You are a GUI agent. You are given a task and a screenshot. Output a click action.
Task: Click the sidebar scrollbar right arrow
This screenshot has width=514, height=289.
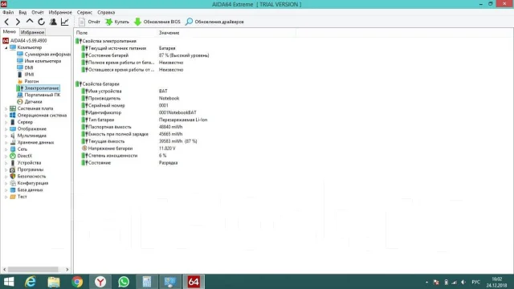(67, 270)
